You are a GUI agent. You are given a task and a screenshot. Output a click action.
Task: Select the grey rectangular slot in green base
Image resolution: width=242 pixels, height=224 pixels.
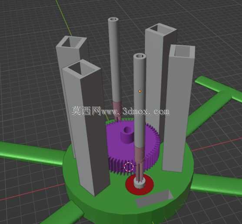[x=154, y=198]
